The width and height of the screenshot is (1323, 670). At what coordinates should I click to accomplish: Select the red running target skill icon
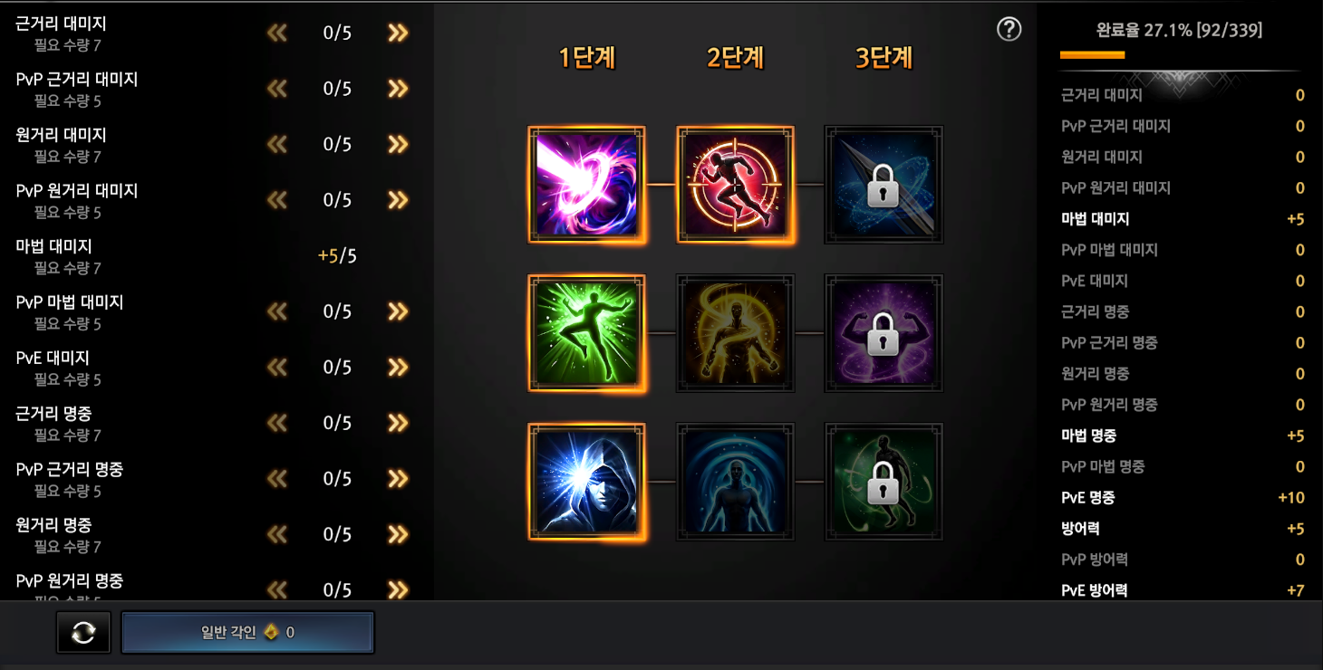(x=736, y=185)
